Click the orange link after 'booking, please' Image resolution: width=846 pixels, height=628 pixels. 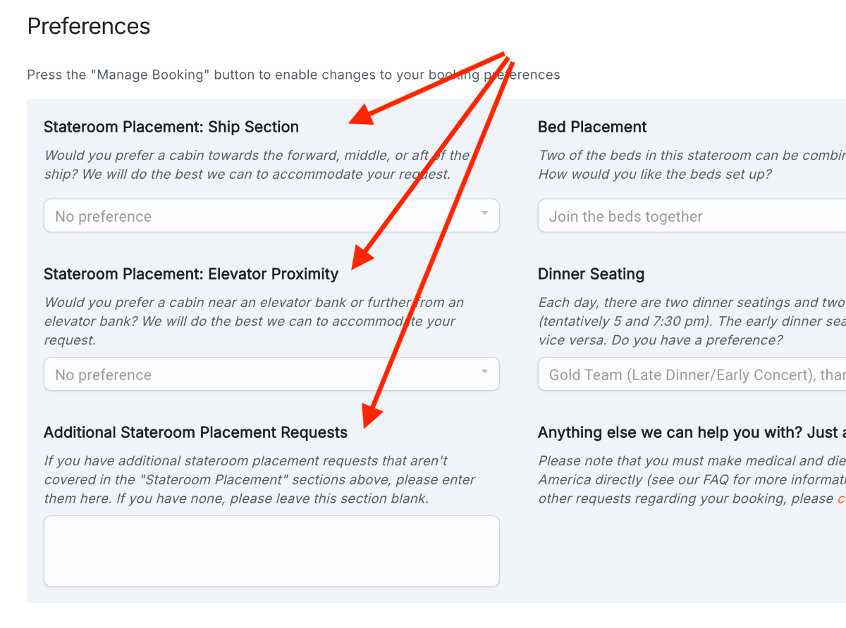coord(841,498)
